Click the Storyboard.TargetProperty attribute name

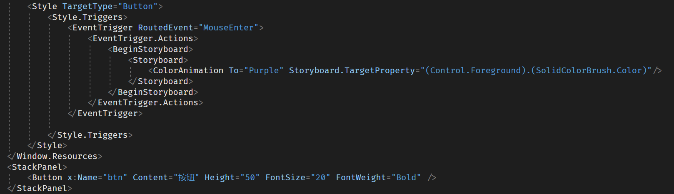coord(352,70)
